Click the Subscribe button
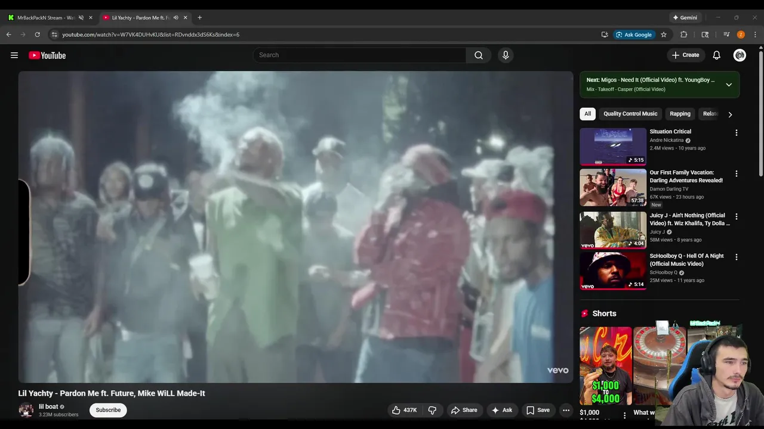The height and width of the screenshot is (429, 764). [x=108, y=410]
